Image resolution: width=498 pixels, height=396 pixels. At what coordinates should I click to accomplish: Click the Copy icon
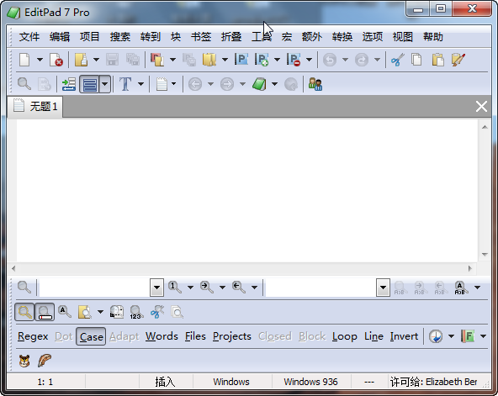coord(416,60)
